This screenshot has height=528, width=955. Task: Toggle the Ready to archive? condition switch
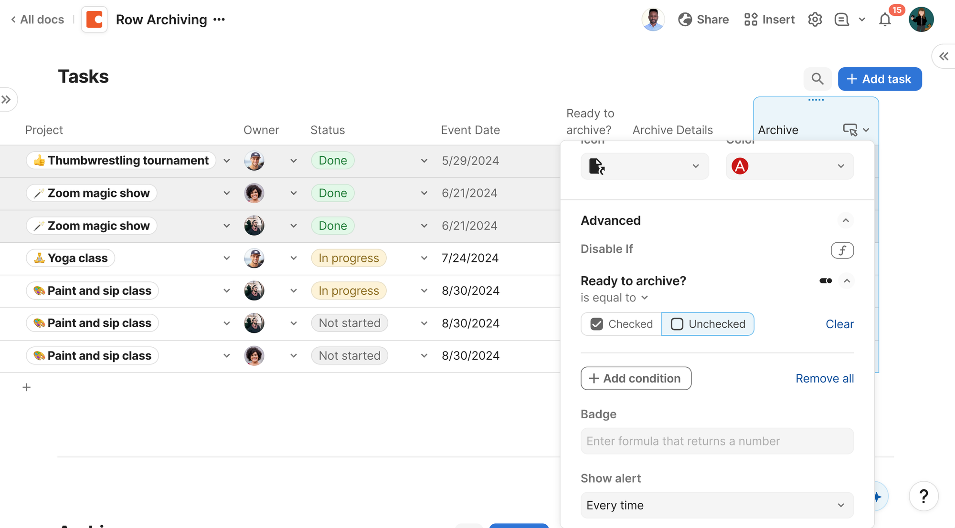pyautogui.click(x=826, y=281)
